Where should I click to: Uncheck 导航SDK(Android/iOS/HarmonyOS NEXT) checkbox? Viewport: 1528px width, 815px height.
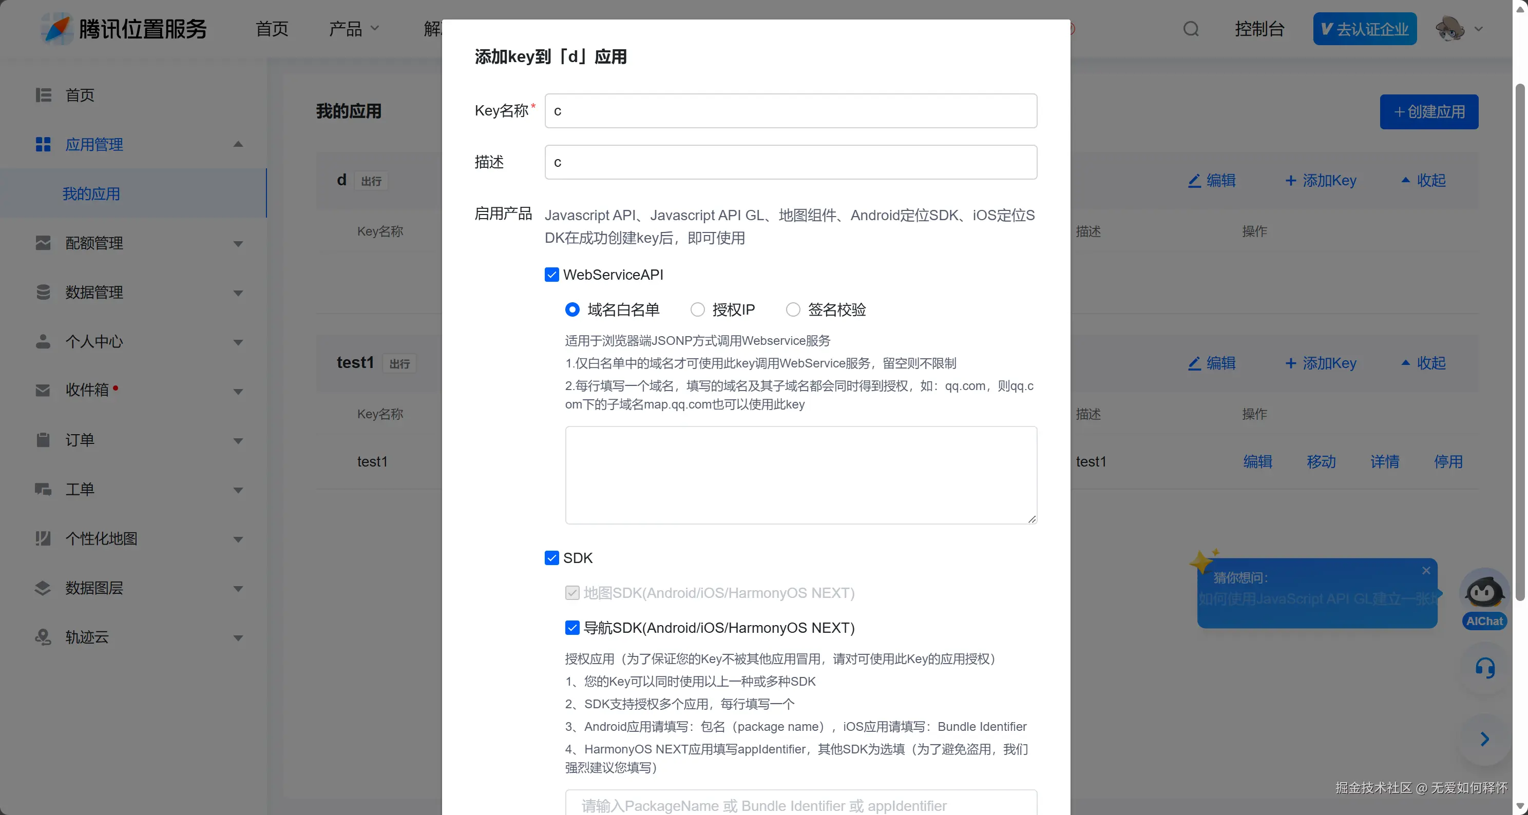572,628
